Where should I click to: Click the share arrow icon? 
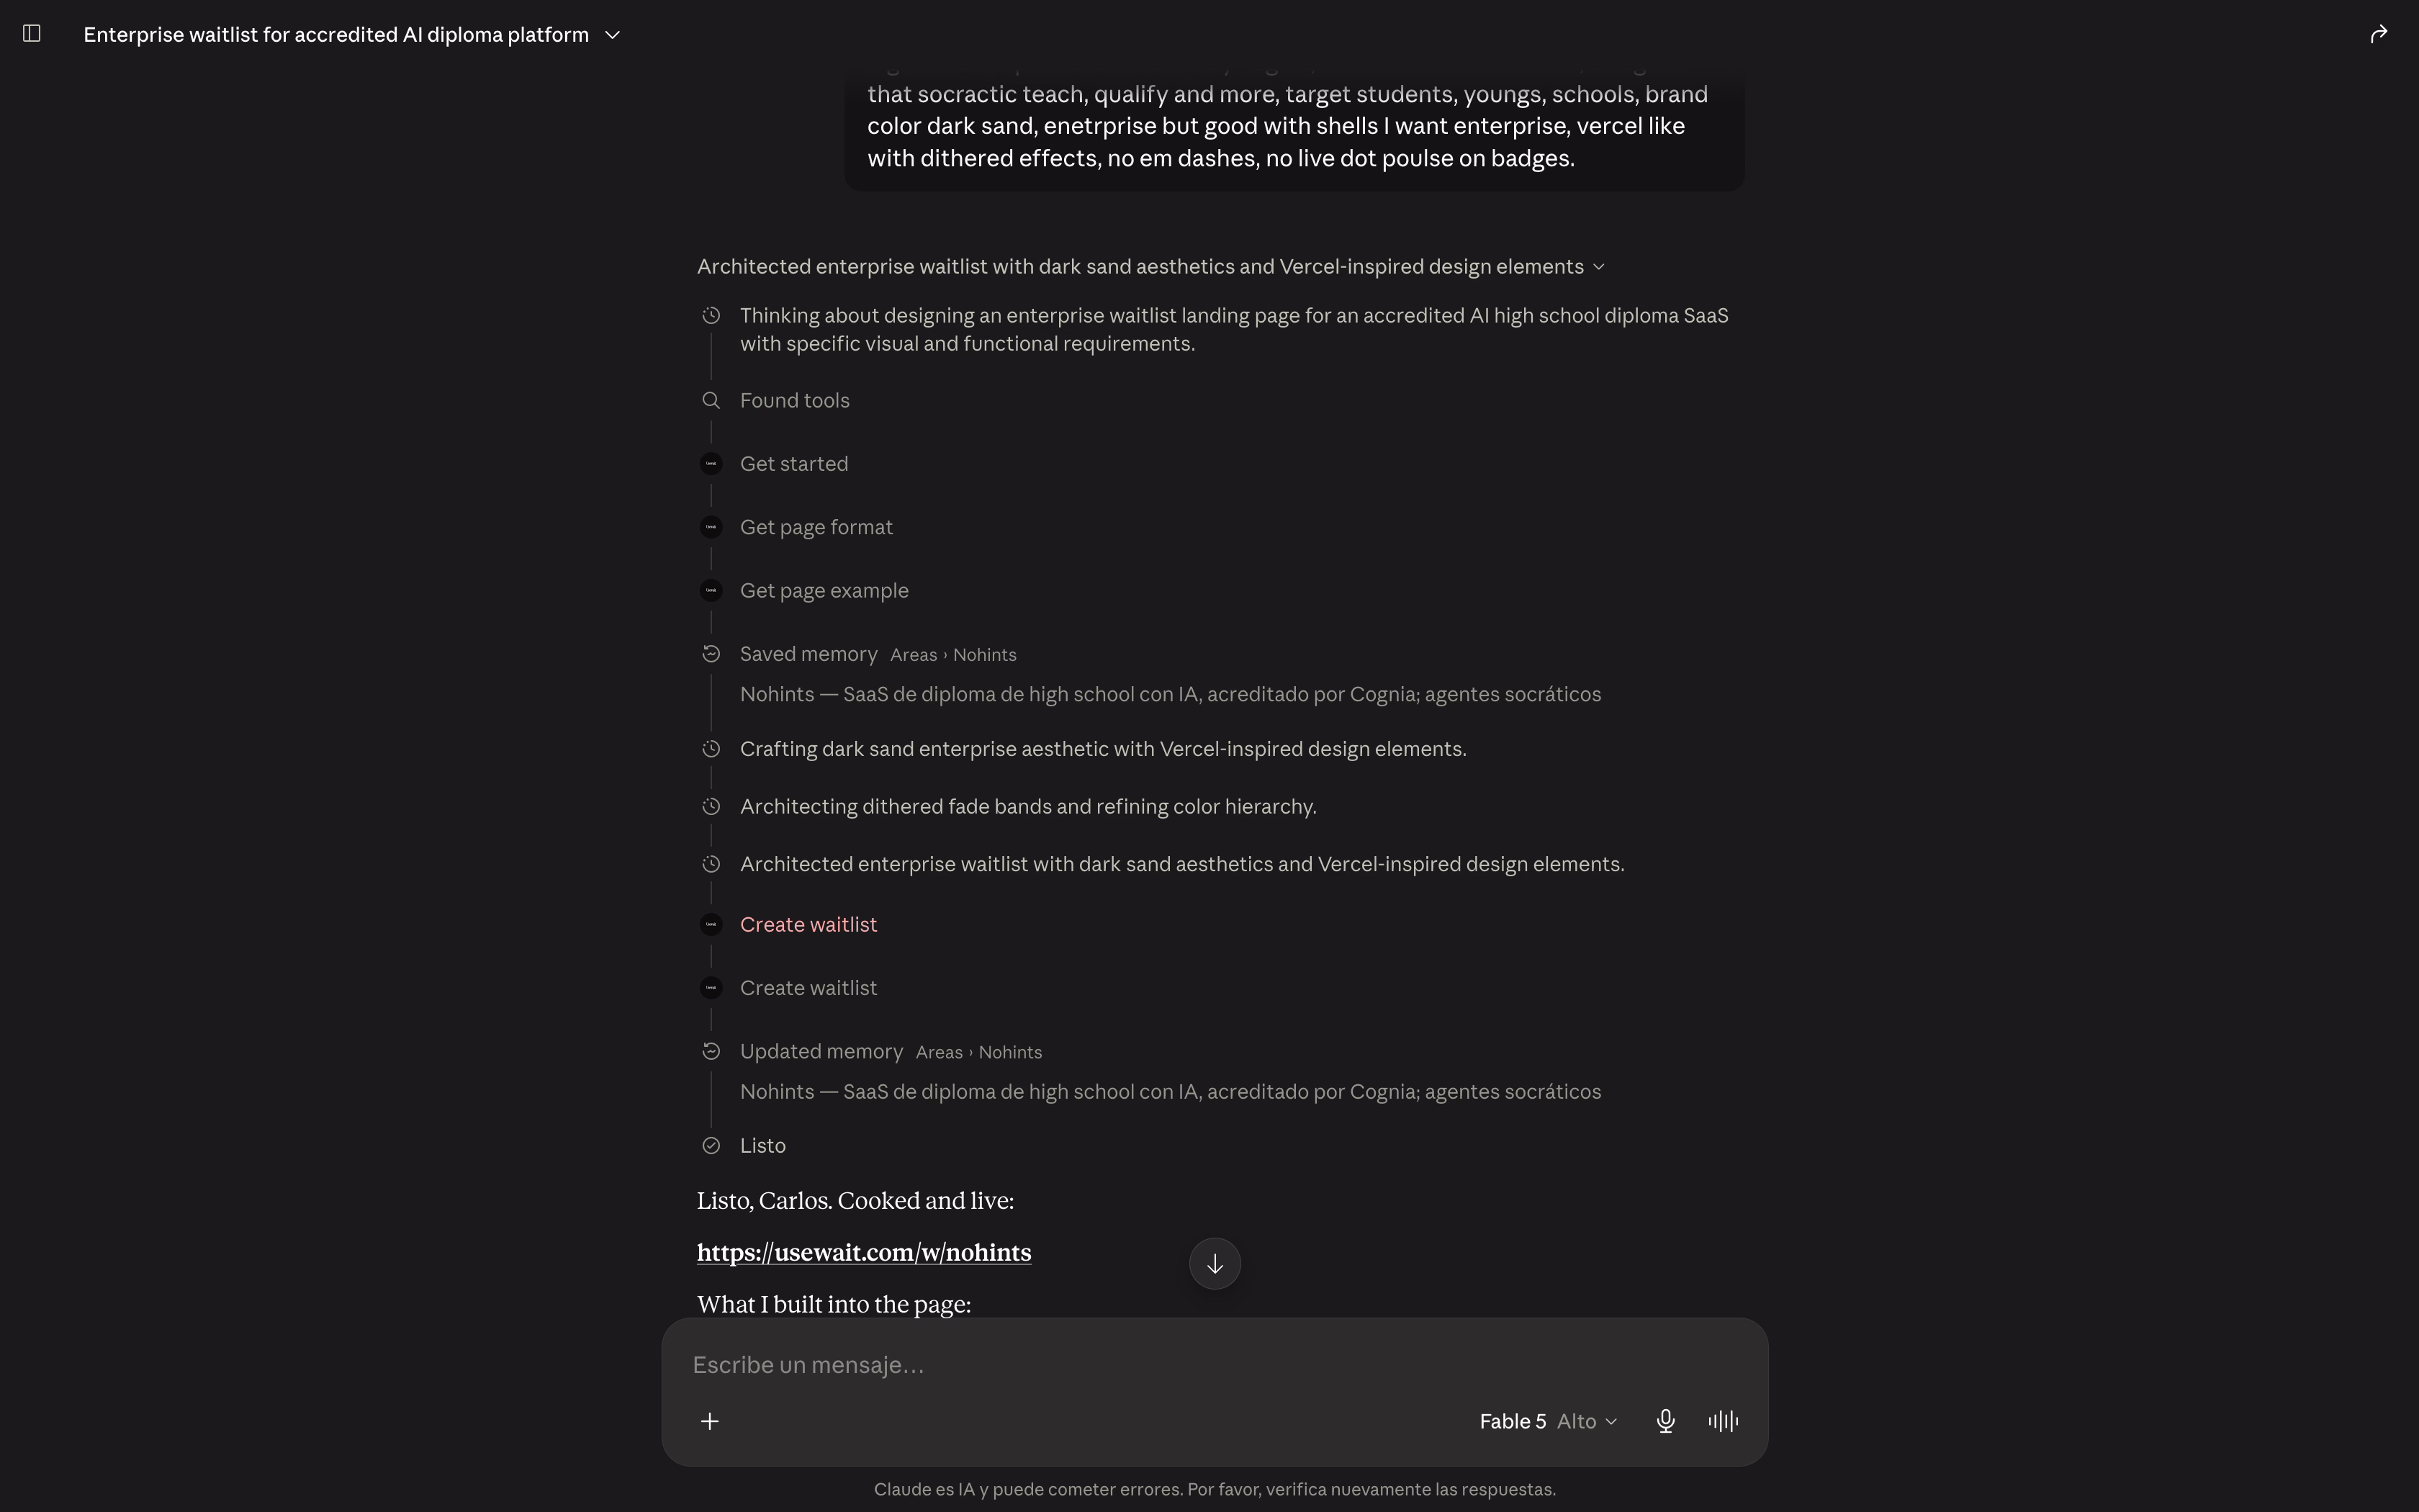pyautogui.click(x=2378, y=34)
